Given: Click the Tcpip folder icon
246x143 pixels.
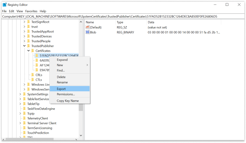Looking at the screenshot, I should coord(24,113).
